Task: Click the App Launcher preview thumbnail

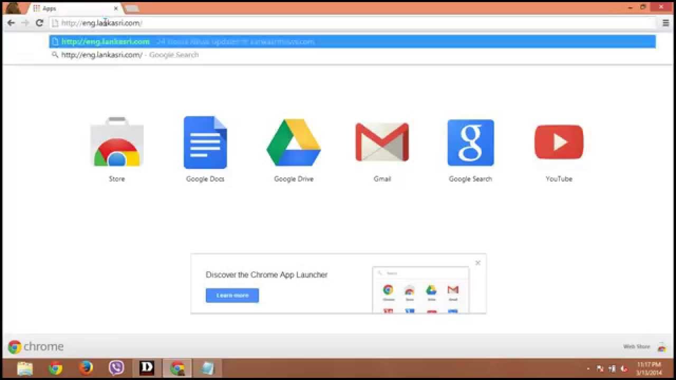Action: tap(421, 290)
